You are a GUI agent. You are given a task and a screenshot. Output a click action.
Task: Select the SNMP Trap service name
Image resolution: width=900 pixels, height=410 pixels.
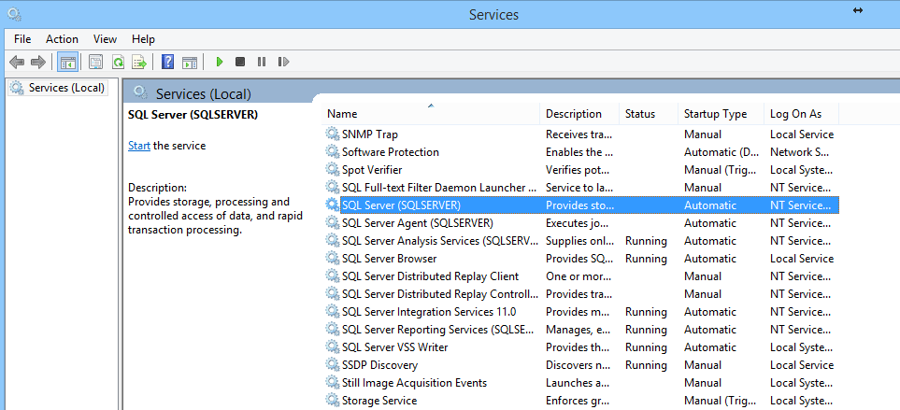(x=370, y=134)
